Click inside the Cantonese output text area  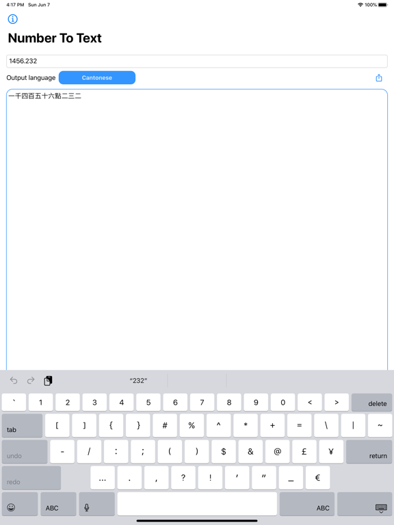pos(197,230)
